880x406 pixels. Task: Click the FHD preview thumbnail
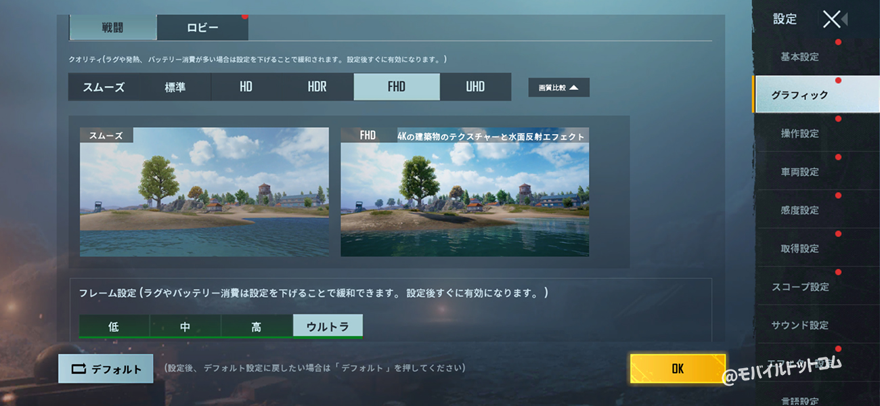tap(465, 192)
